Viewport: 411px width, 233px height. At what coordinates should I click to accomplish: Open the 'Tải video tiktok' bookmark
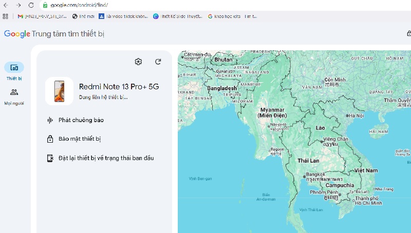[123, 16]
